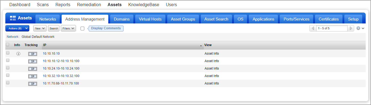Open Scans in top menu

43,5
